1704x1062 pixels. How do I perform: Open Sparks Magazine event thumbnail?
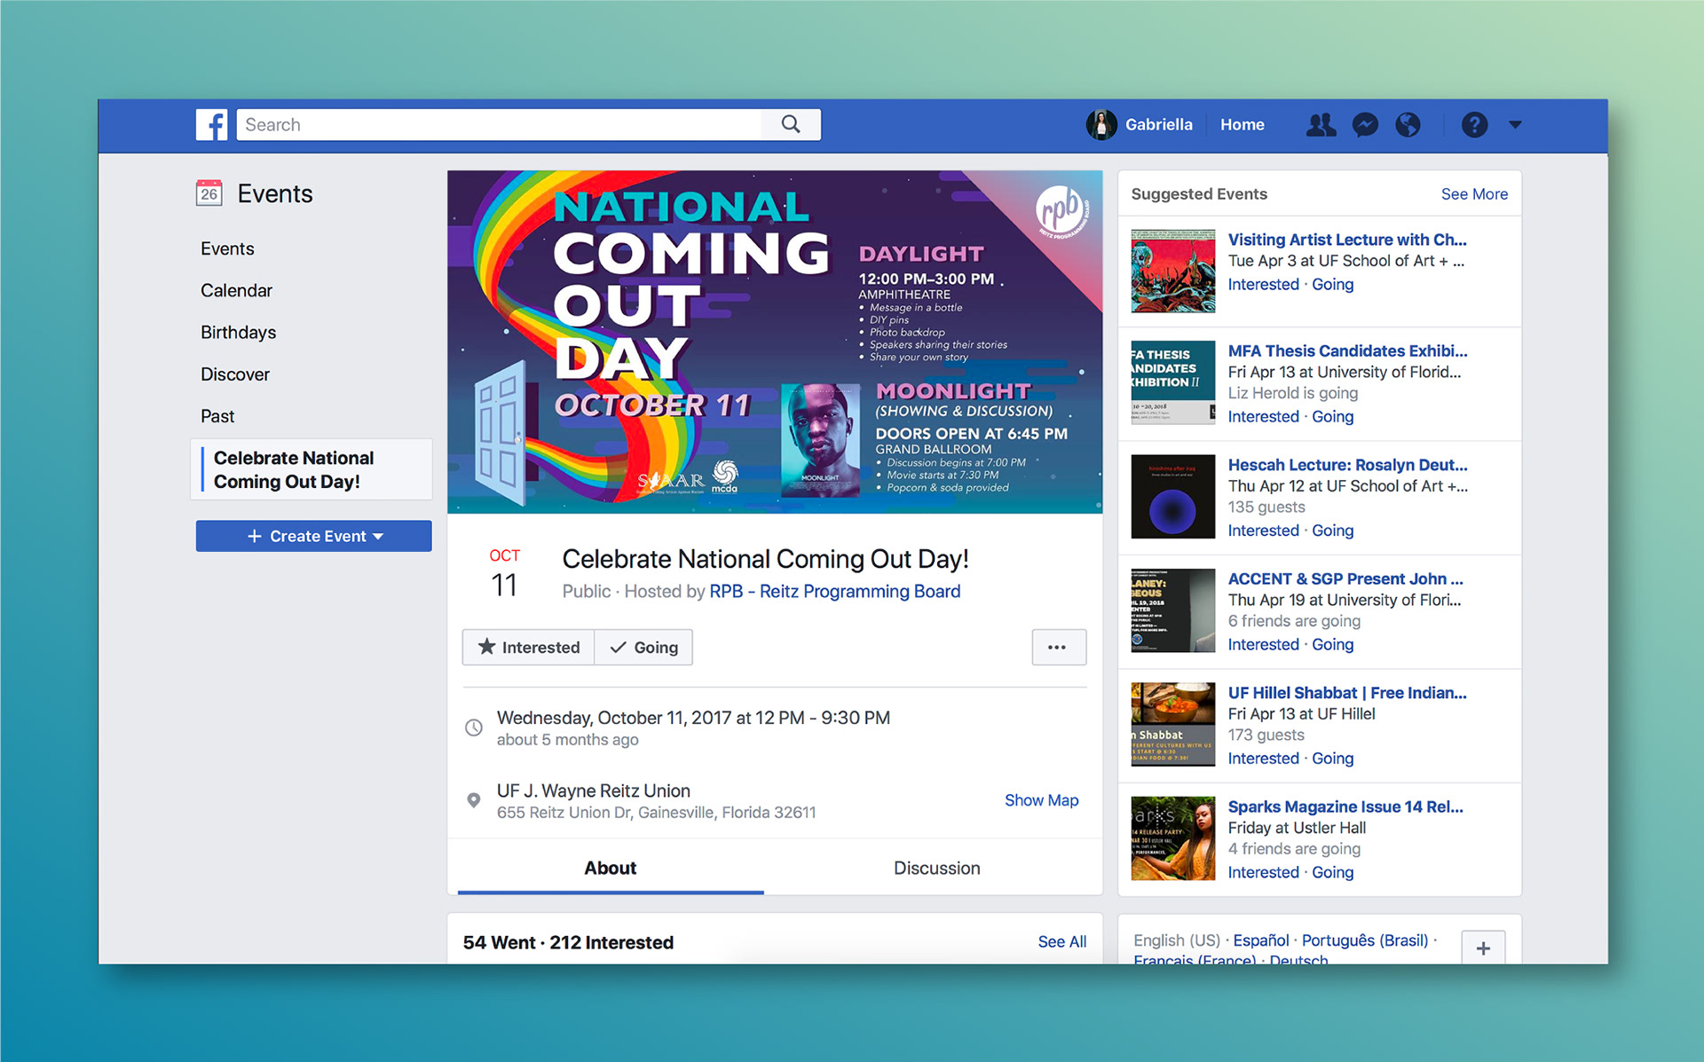coord(1172,838)
